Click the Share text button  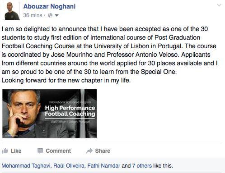pos(103,151)
